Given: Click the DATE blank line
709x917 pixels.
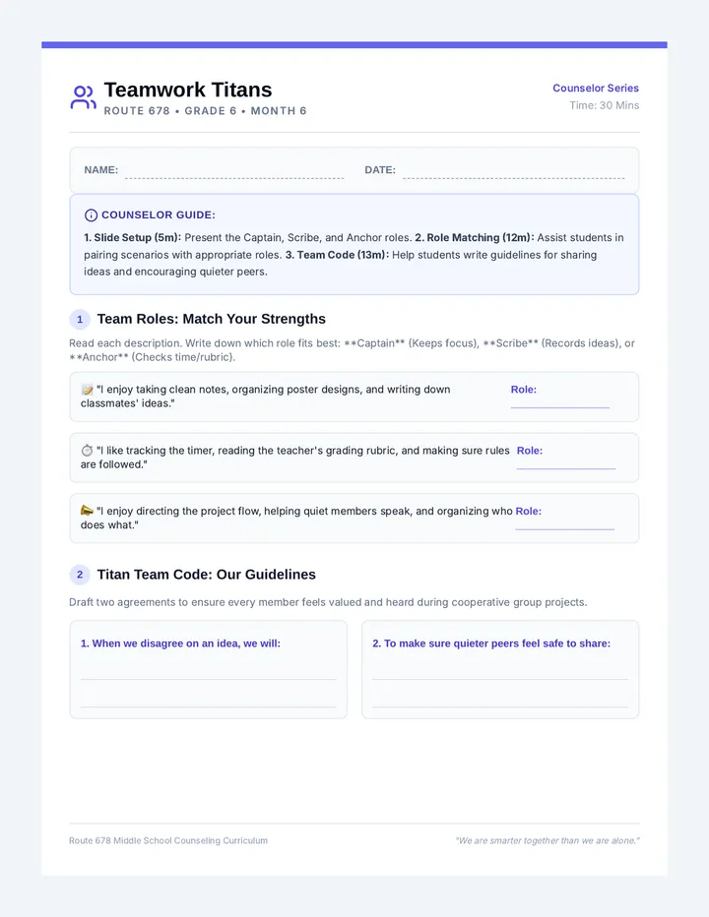Looking at the screenshot, I should click(513, 178).
